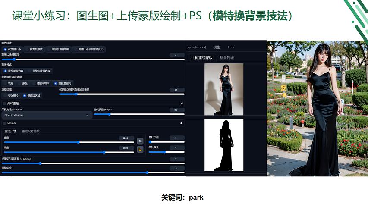The width and height of the screenshot is (368, 207).
Task: Click the uploaded model photo thumbnail
Action: [x=224, y=89]
